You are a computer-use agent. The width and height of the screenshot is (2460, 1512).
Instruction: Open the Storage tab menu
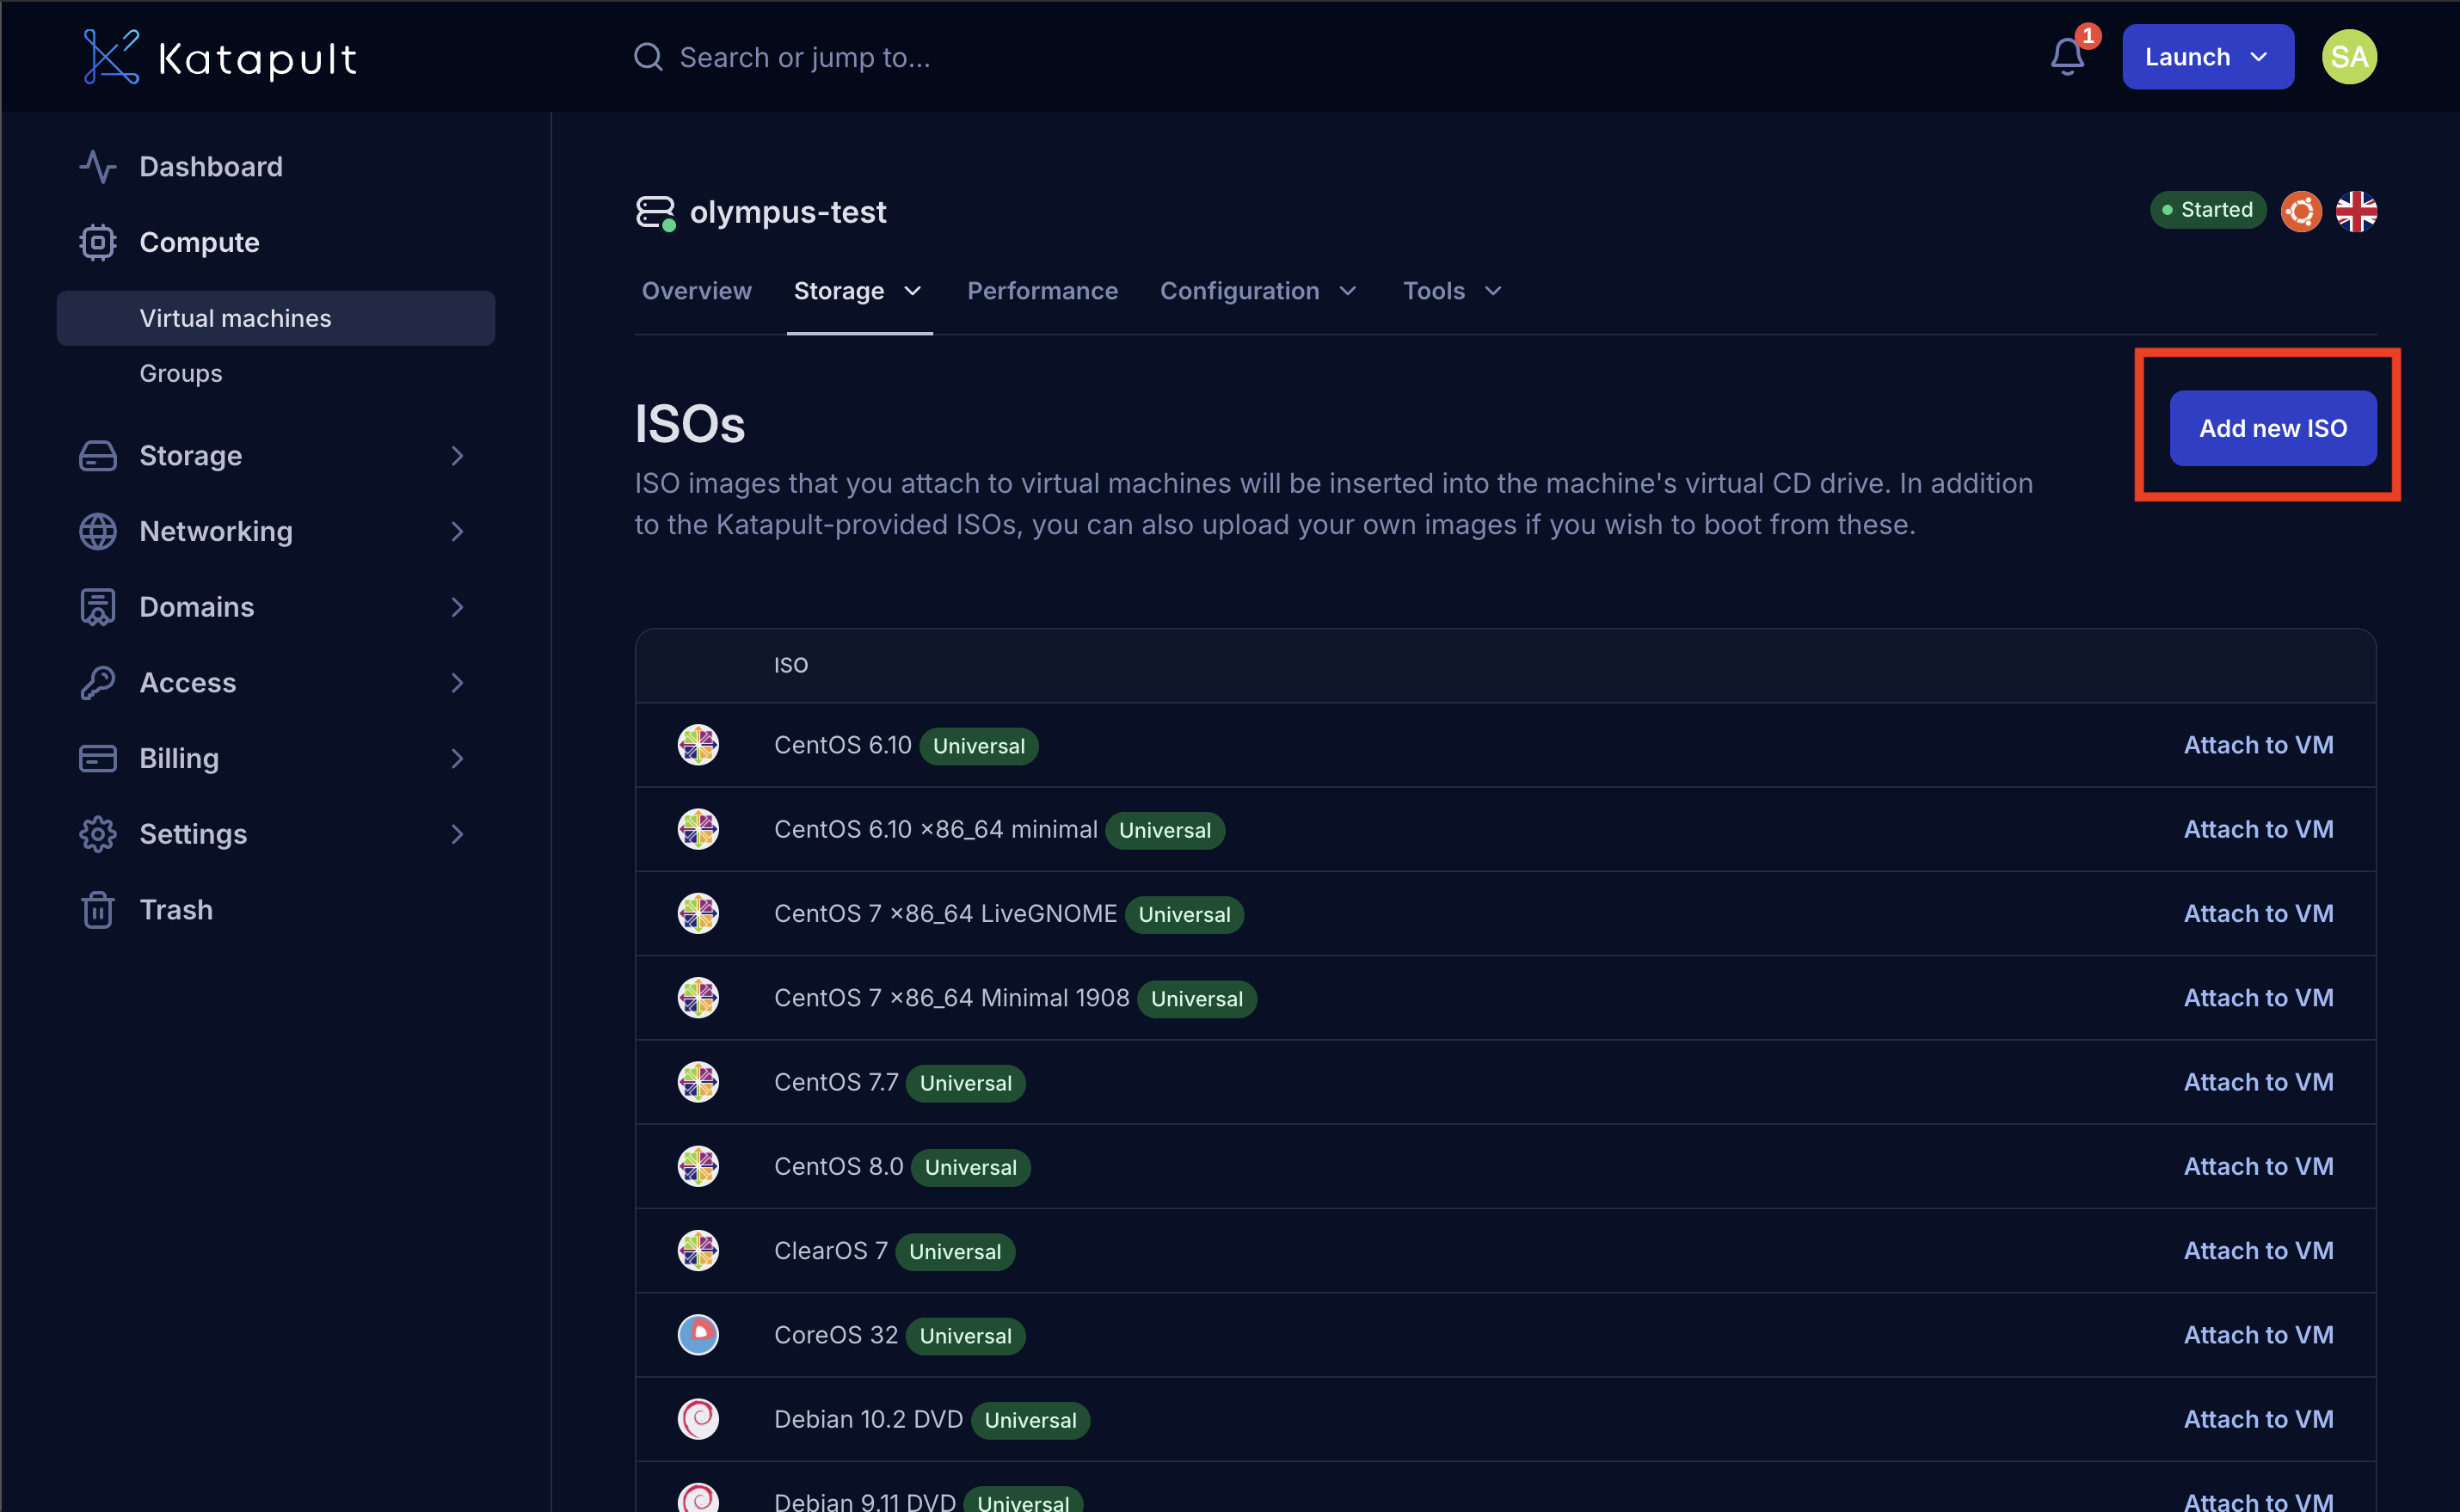coord(858,291)
